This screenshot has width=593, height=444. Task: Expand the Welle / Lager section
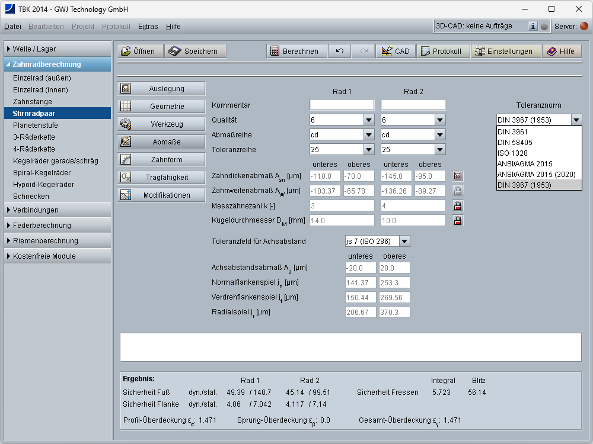tap(58, 49)
